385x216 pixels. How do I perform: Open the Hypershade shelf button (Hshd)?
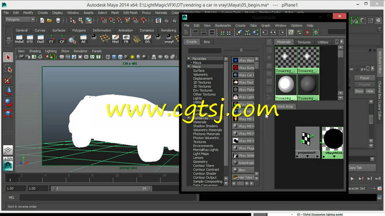pos(19,39)
